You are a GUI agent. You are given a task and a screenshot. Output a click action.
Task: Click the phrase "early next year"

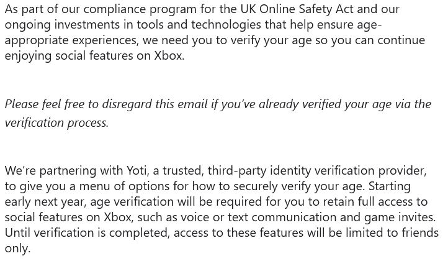tap(45, 202)
